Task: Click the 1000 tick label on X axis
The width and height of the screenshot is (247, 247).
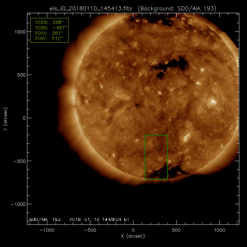Action: click(x=219, y=230)
